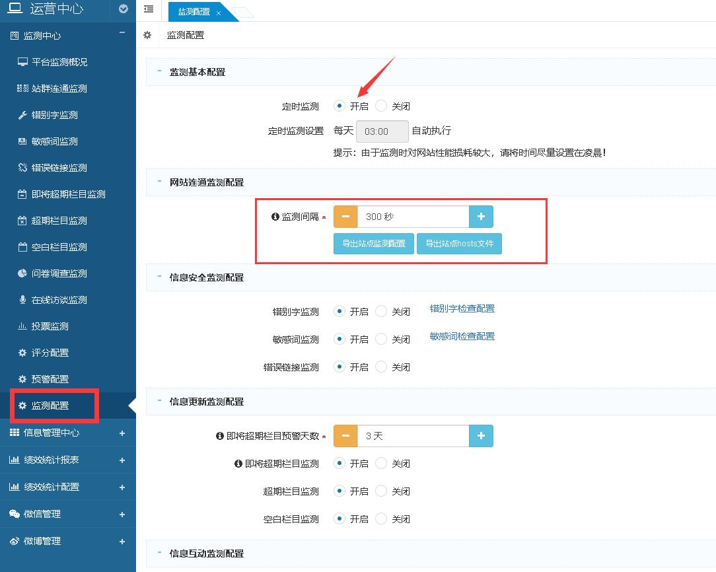
Task: Collapse the 监测基本配置 section
Action: pyautogui.click(x=160, y=71)
